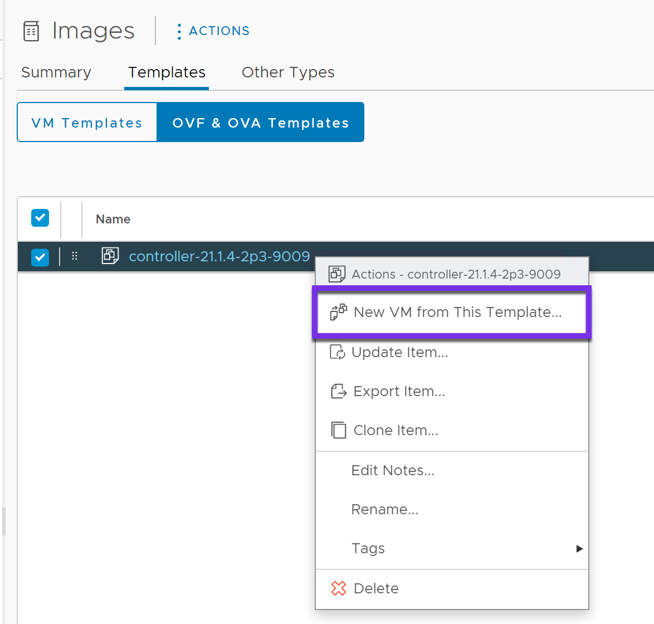Open the Other Types tab
The width and height of the screenshot is (654, 624).
point(287,72)
